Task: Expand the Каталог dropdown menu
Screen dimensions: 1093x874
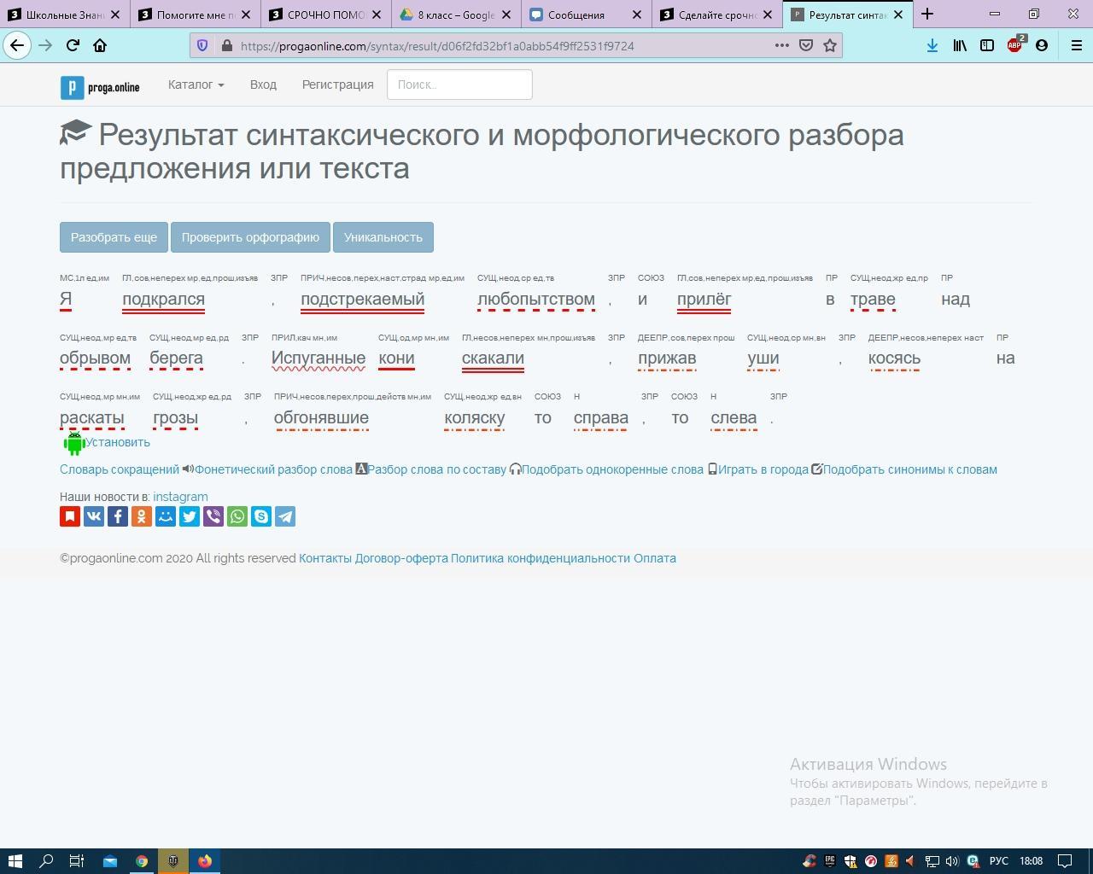Action: pos(196,84)
